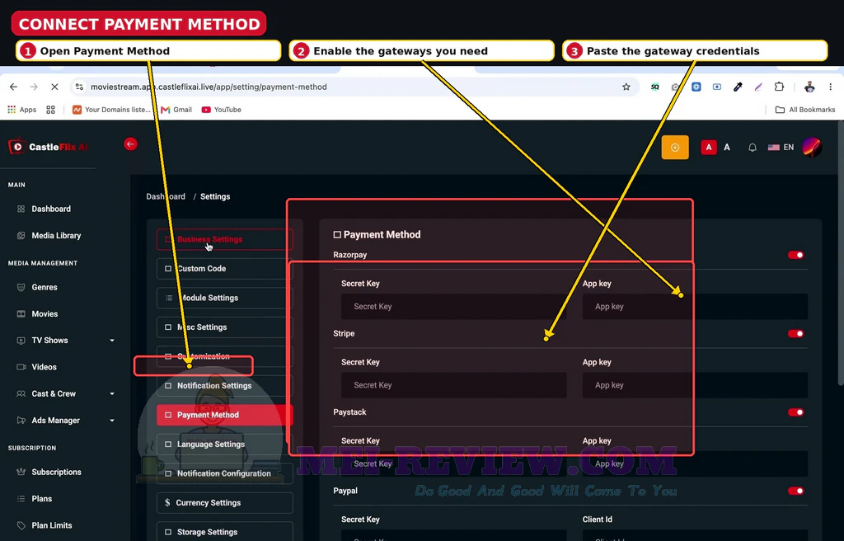Click the browser address bar URL

click(x=209, y=87)
